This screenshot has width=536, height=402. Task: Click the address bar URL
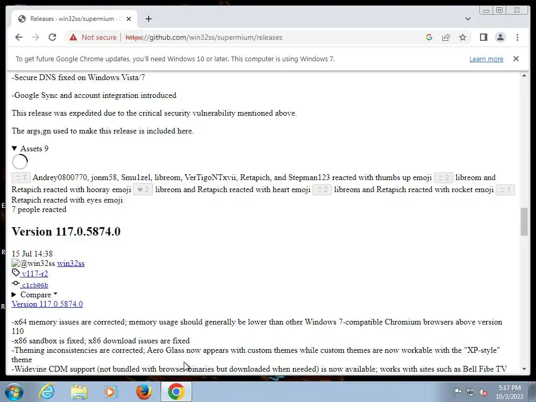[x=204, y=37]
